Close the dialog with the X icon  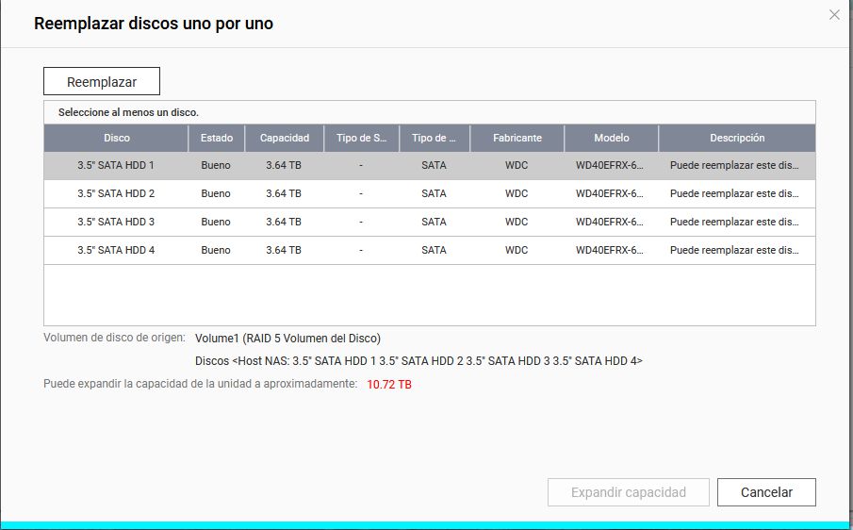(x=833, y=15)
